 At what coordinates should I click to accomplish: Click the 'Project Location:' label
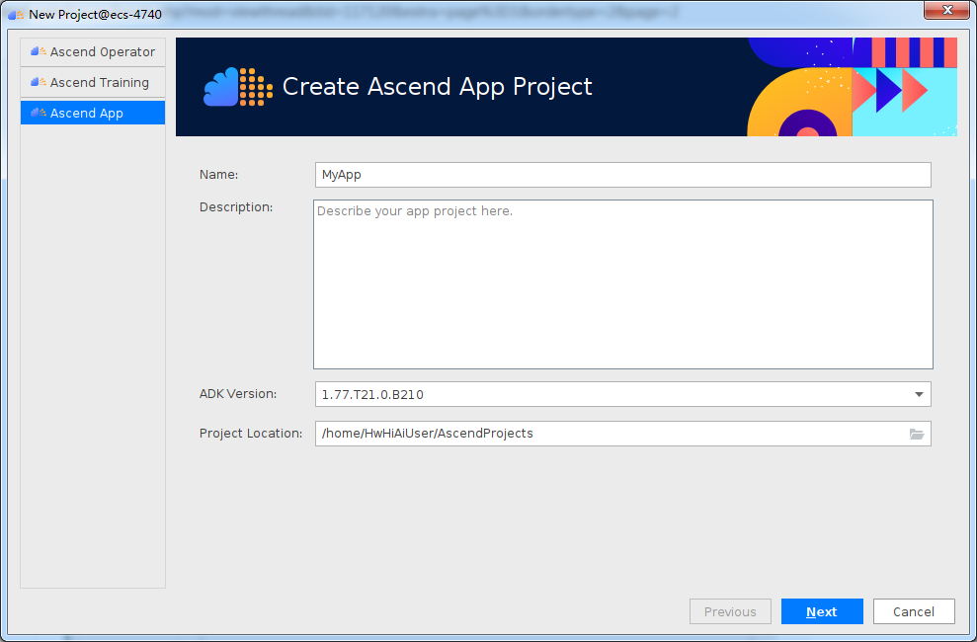point(251,434)
